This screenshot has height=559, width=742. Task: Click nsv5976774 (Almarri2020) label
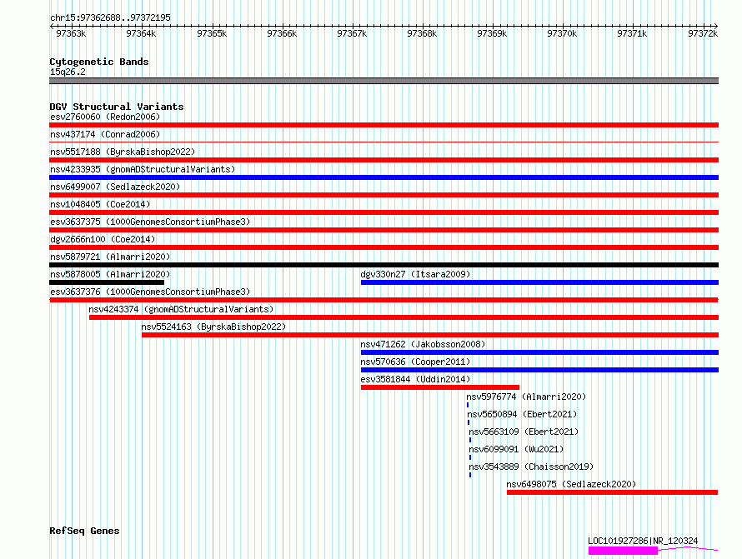point(526,397)
